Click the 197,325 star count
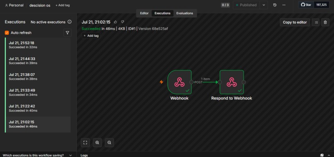This screenshot has width=334, height=157. coord(322,5)
